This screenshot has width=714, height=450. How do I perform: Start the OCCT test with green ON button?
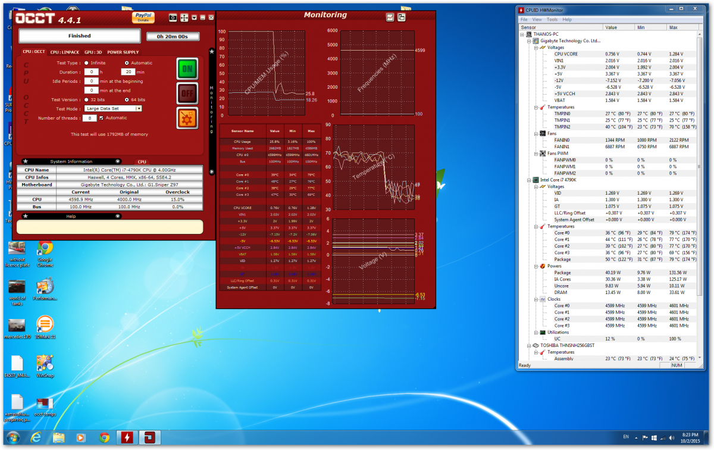[x=187, y=69]
